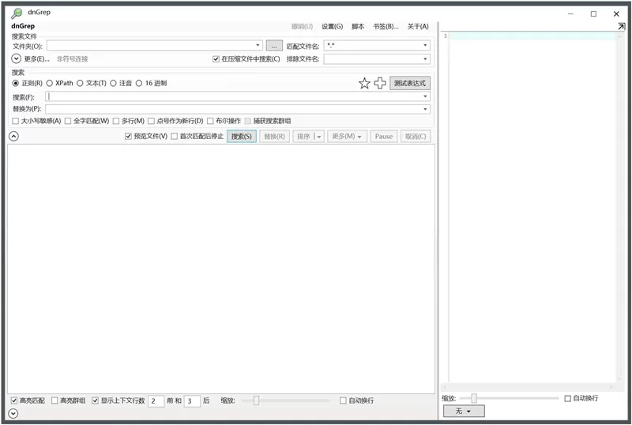Click line 1 in preview editor
632x425 pixels.
click(532, 36)
